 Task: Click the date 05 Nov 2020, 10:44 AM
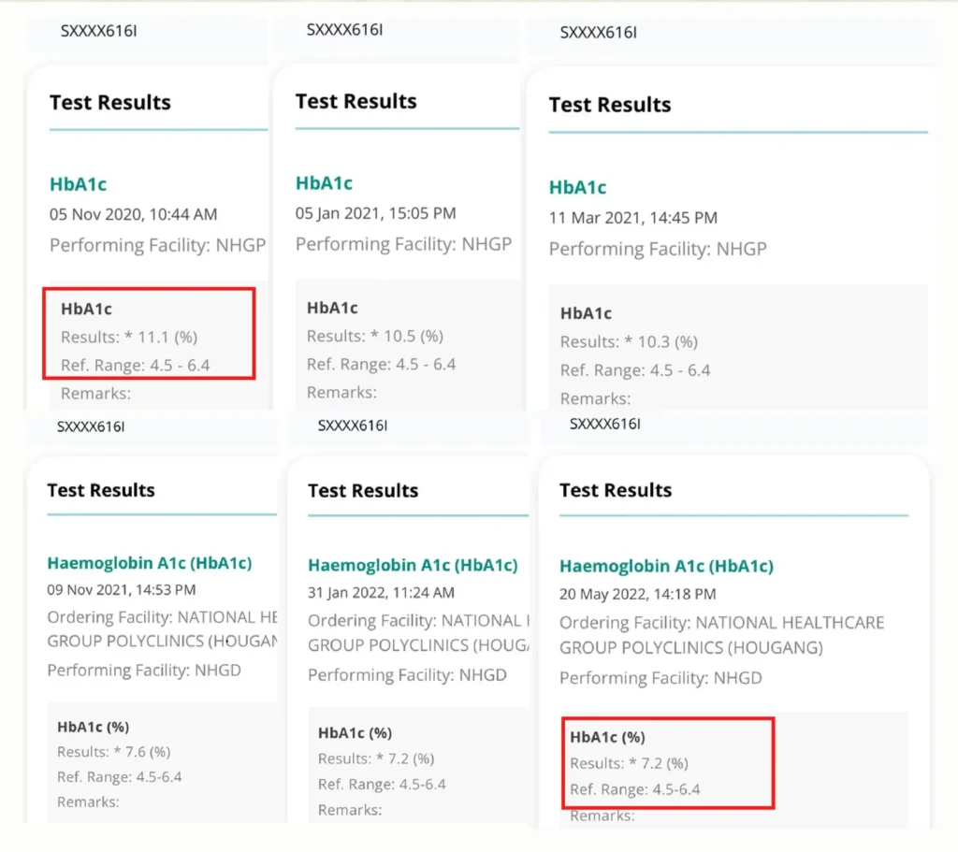click(x=133, y=214)
